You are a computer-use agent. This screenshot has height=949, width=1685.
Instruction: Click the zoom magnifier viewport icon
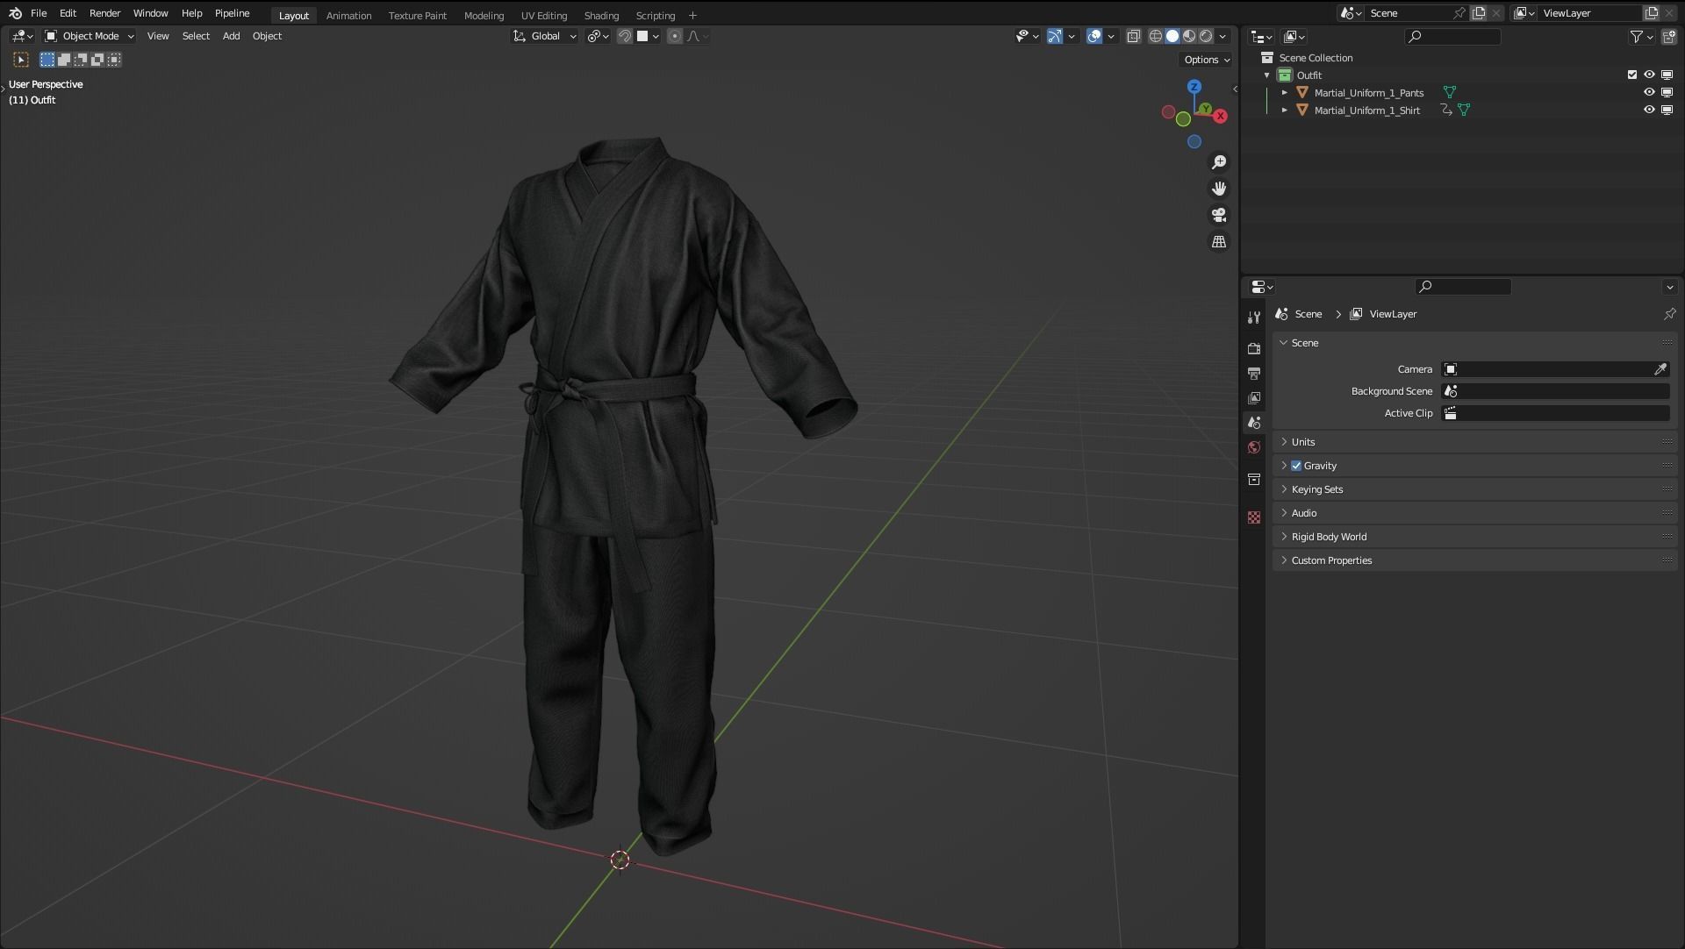[1219, 162]
